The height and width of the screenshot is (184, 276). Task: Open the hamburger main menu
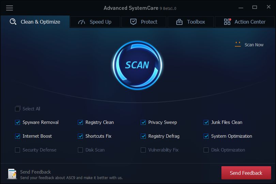(x=10, y=8)
